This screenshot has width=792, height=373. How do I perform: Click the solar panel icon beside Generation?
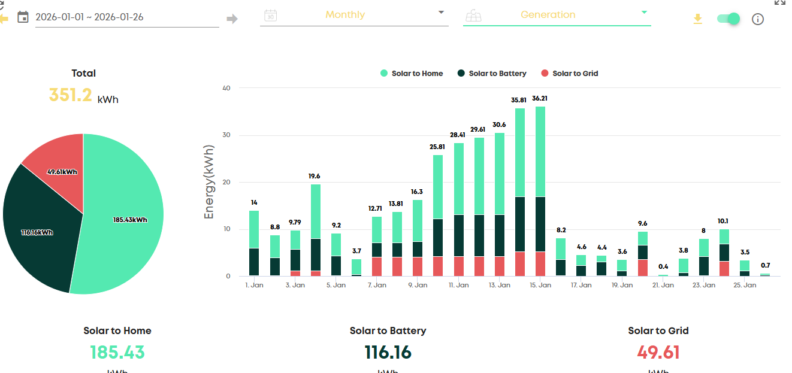pos(473,15)
